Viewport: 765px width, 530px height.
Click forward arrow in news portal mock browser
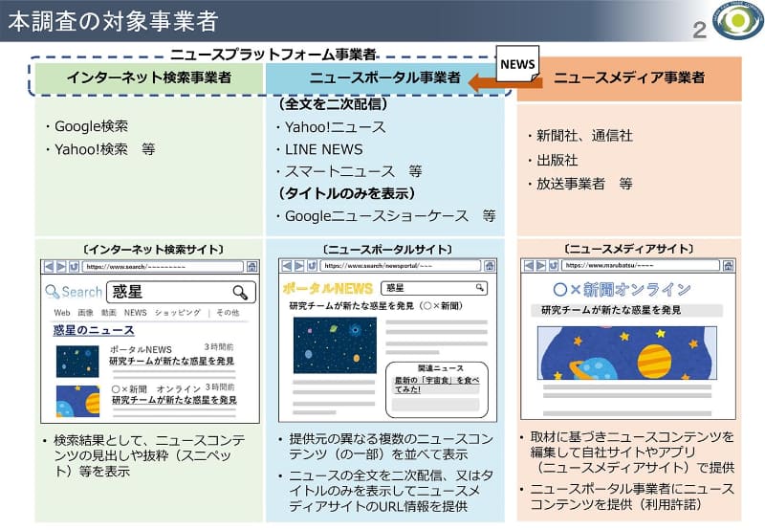click(x=299, y=266)
